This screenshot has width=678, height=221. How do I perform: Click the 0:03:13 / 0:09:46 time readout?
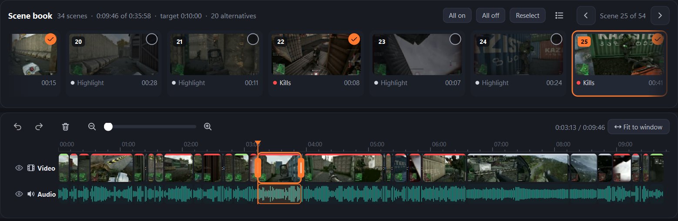580,127
